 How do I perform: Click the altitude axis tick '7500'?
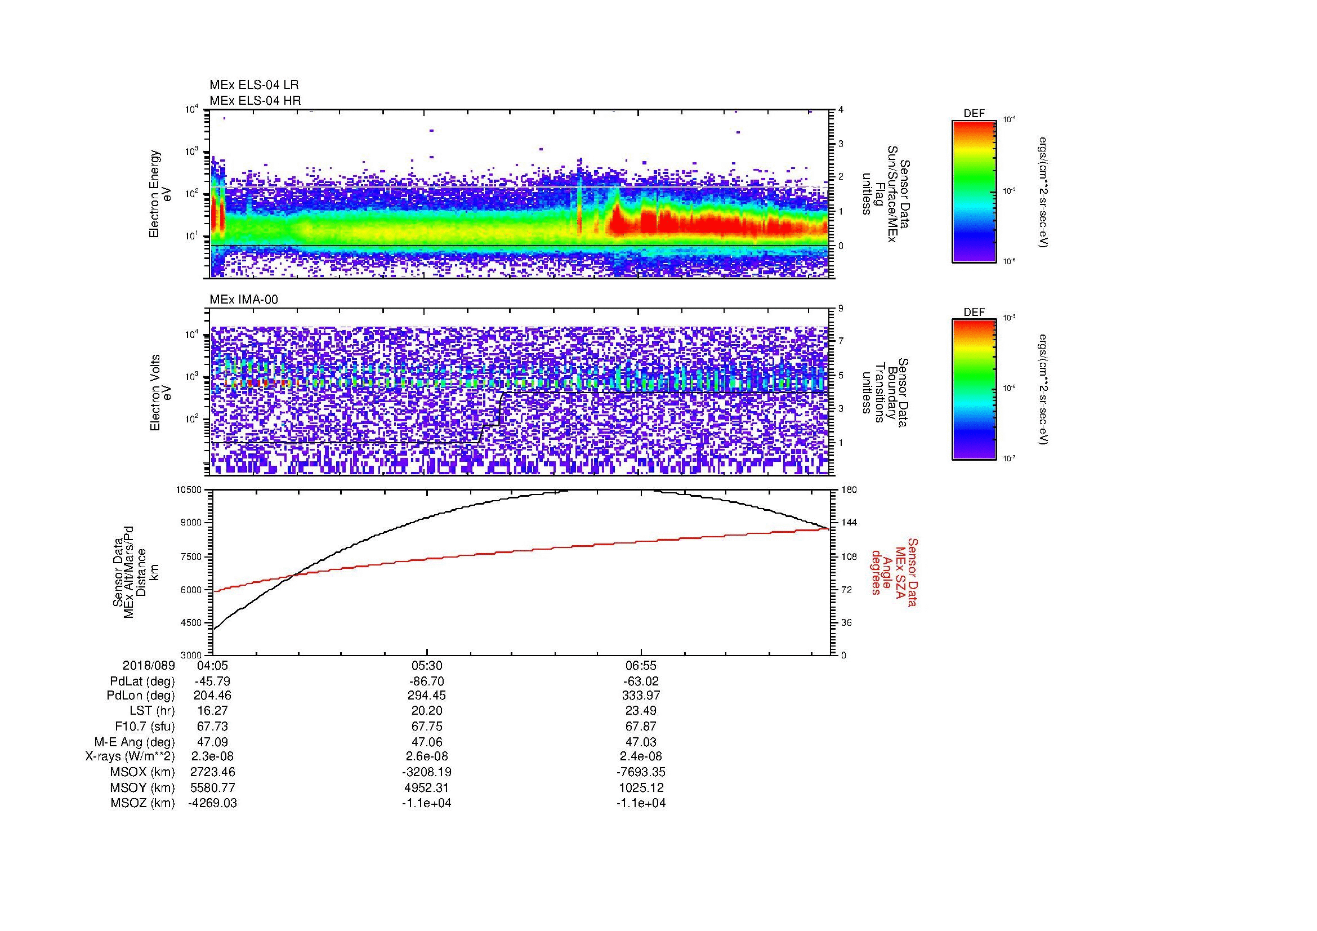192,556
